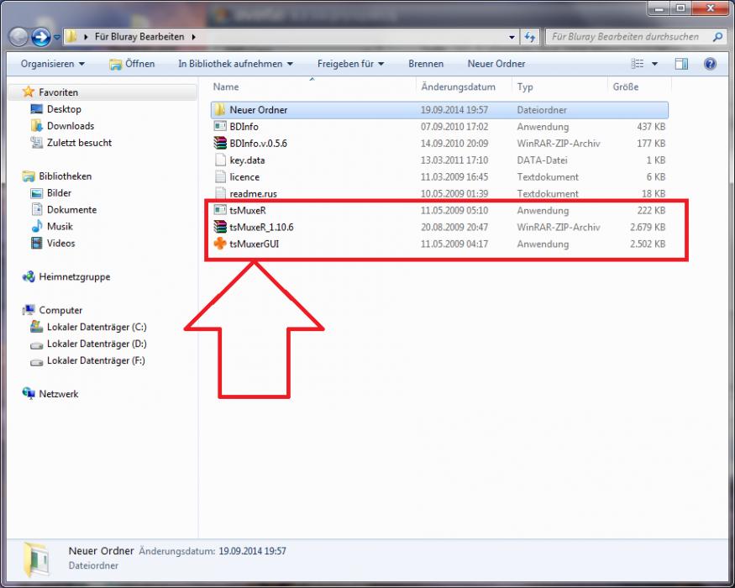The height and width of the screenshot is (588, 735).
Task: Click the orange tsMuxerGUI icon
Action: (x=220, y=244)
